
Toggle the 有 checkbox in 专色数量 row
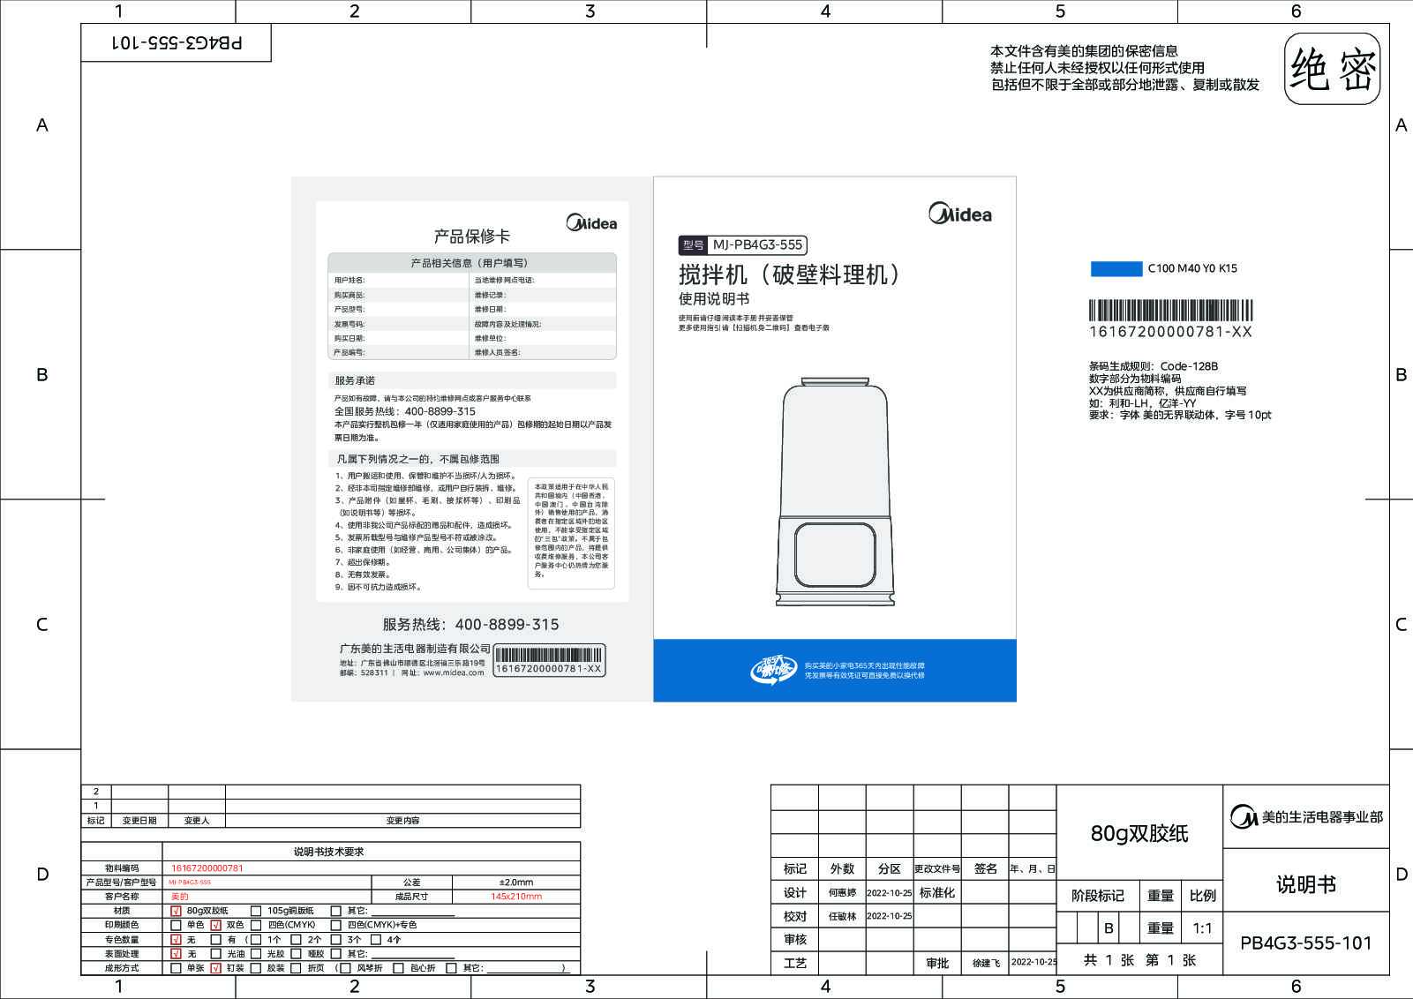[x=215, y=940]
